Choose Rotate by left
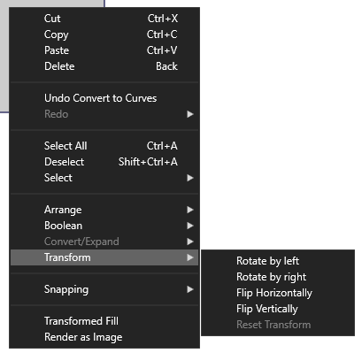The height and width of the screenshot is (353, 362). (278, 261)
